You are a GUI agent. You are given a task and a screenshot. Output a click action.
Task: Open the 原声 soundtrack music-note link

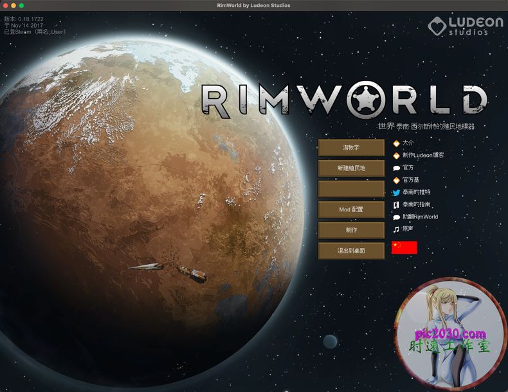pyautogui.click(x=403, y=229)
